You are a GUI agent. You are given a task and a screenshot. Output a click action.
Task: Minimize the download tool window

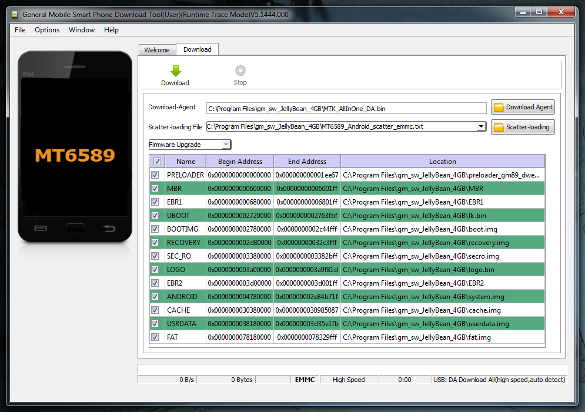pyautogui.click(x=523, y=12)
